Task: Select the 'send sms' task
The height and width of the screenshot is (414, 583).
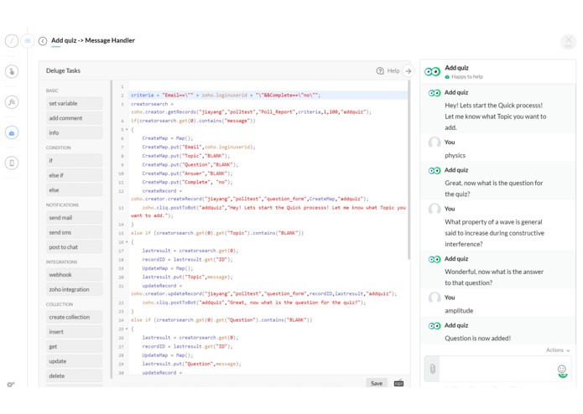Action: 74,232
